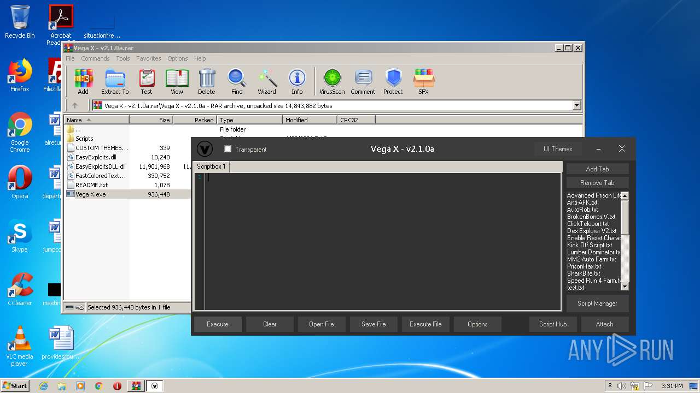Image resolution: width=700 pixels, height=393 pixels.
Task: Go up one folder arrow in WinRAR
Action: [75, 105]
